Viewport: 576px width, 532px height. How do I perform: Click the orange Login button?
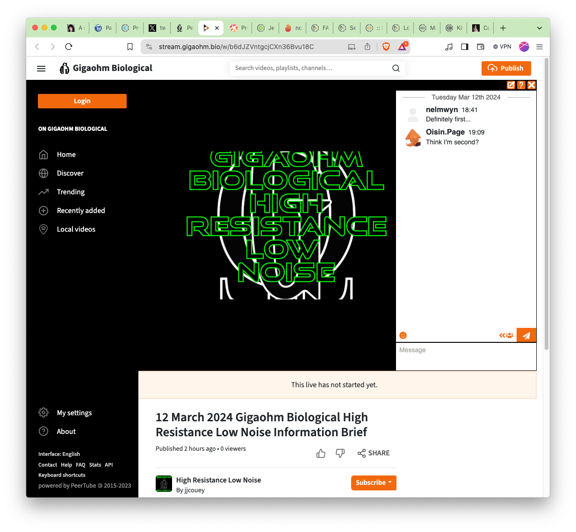point(82,101)
